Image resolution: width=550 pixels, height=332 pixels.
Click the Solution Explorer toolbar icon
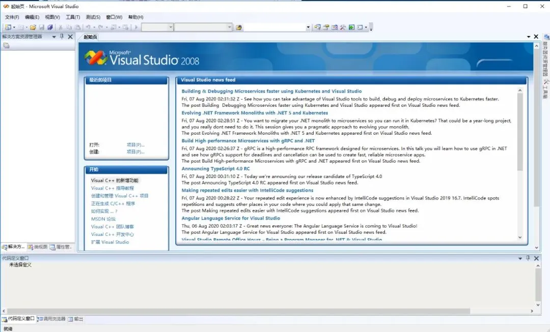(318, 27)
